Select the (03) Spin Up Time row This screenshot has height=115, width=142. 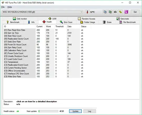pos(43,33)
